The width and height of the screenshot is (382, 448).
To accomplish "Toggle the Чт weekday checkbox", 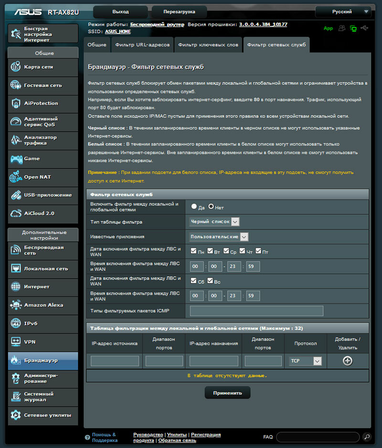I will tap(242, 251).
